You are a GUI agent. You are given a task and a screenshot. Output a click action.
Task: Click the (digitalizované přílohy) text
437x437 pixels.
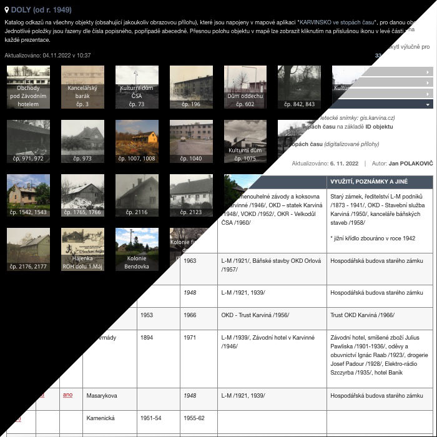[x=351, y=144]
